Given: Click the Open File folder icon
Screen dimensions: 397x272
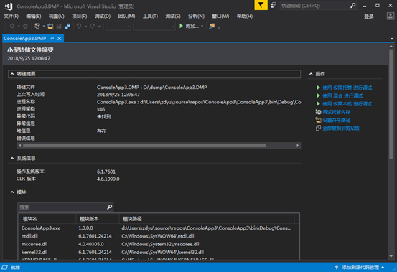Looking at the screenshot, I should [x=50, y=26].
